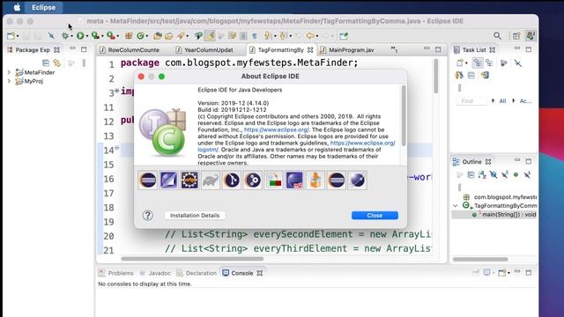Click All filter link in Task List
The height and width of the screenshot is (317, 564).
[x=502, y=101]
